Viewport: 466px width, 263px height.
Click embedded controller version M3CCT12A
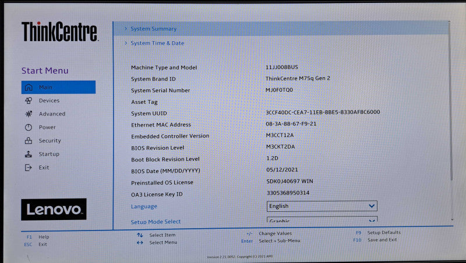[280, 135]
